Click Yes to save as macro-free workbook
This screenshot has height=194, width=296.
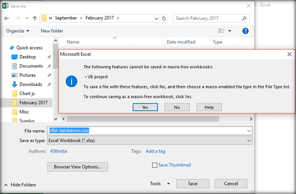(x=145, y=107)
